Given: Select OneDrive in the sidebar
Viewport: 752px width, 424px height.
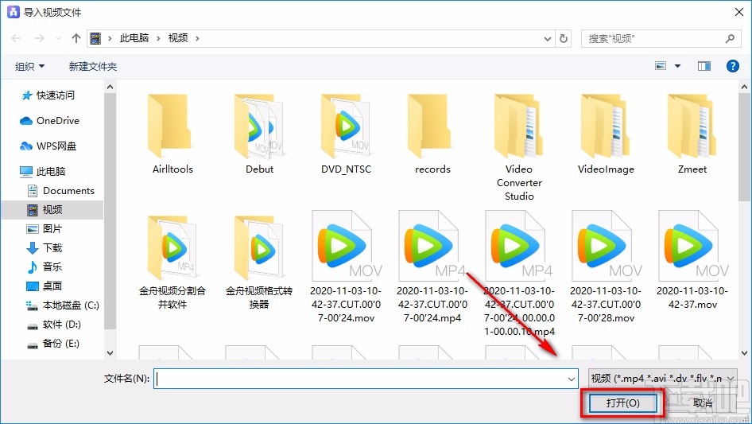Looking at the screenshot, I should (49, 121).
